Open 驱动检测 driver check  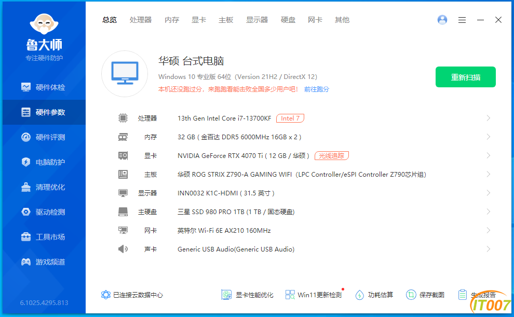[44, 212]
